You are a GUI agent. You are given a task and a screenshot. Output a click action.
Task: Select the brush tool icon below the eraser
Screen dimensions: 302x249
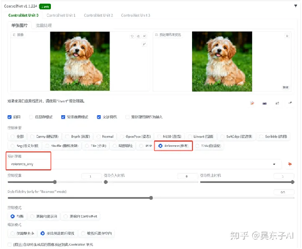(x=144, y=44)
